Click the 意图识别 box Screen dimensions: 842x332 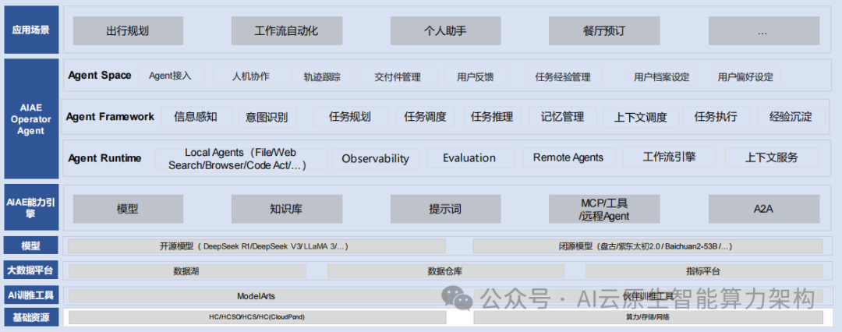[267, 117]
